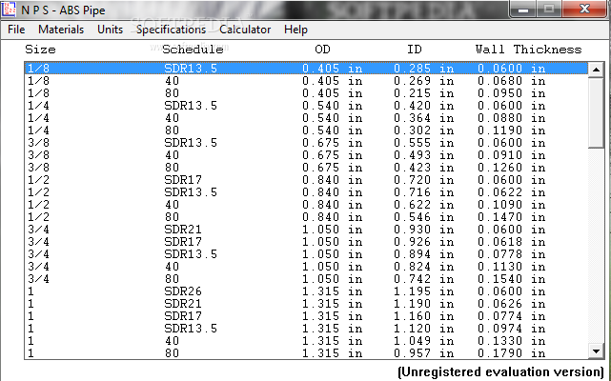
Task: Open the Materials menu
Action: click(61, 30)
